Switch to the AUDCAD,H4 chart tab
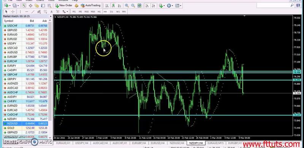Image resolution: width=304 pixels, height=148 pixels. coord(100,143)
